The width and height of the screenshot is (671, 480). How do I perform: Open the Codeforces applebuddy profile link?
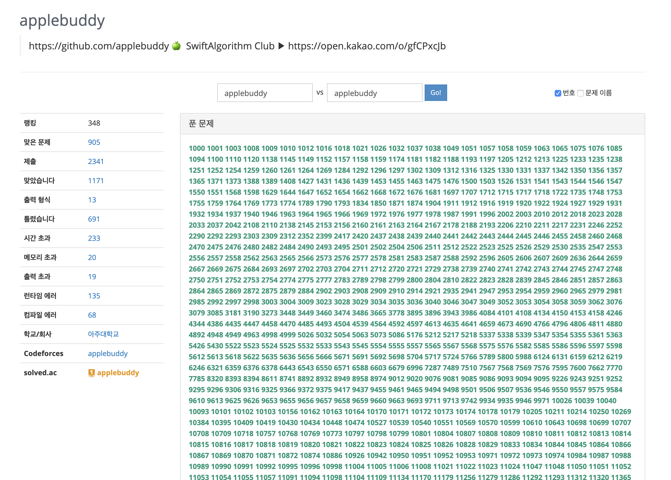point(108,354)
